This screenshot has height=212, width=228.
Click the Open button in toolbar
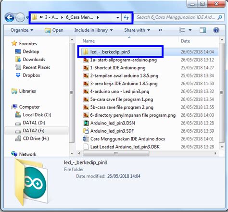pos(54,30)
